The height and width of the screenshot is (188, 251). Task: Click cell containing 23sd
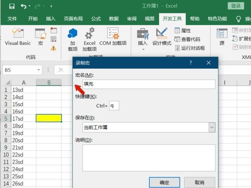[24, 162]
